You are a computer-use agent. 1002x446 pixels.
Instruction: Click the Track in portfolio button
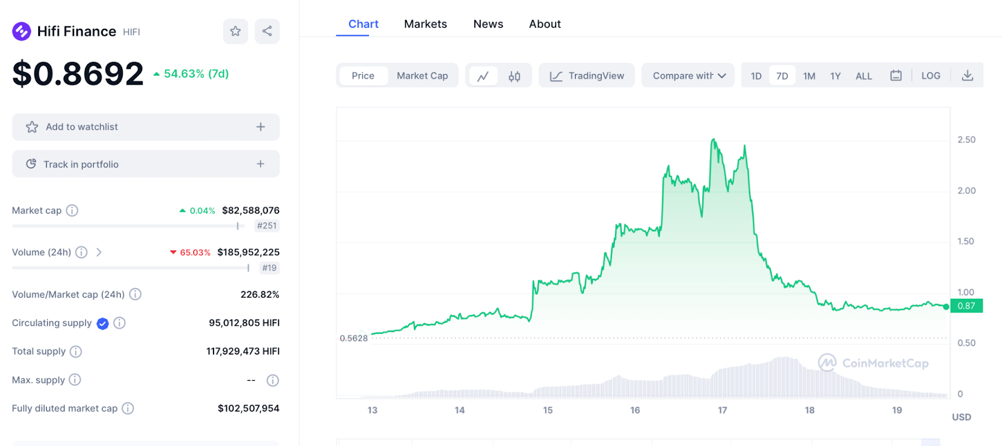(146, 164)
